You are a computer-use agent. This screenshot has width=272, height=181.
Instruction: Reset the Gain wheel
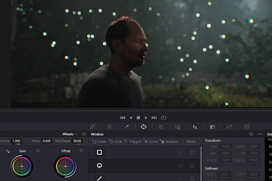(38, 151)
